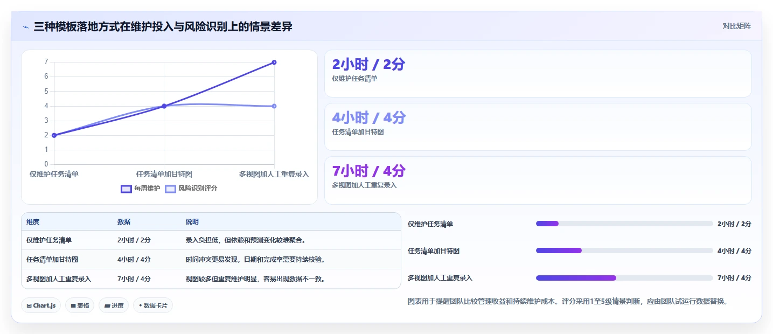Click description 视图较多但重复维护明显，容易出现数据不一致。
The width and height of the screenshot is (773, 334).
click(255, 279)
